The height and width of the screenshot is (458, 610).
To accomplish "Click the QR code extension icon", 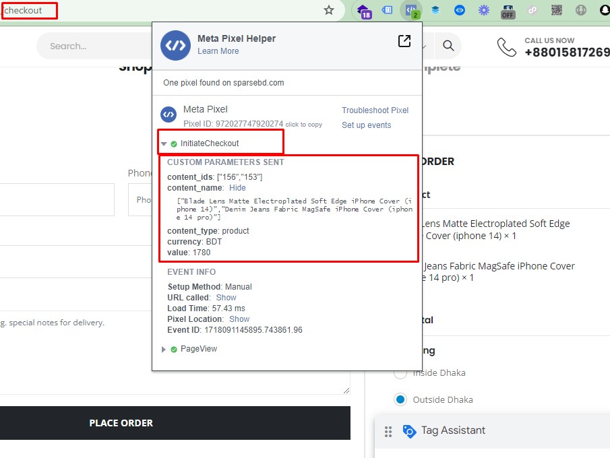I will [x=556, y=10].
